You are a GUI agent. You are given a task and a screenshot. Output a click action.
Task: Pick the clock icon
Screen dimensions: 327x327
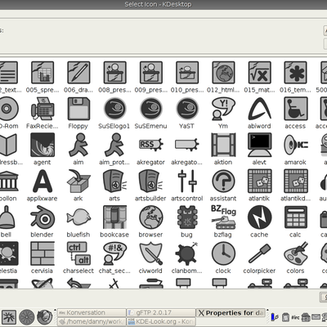pyautogui.click(x=223, y=253)
